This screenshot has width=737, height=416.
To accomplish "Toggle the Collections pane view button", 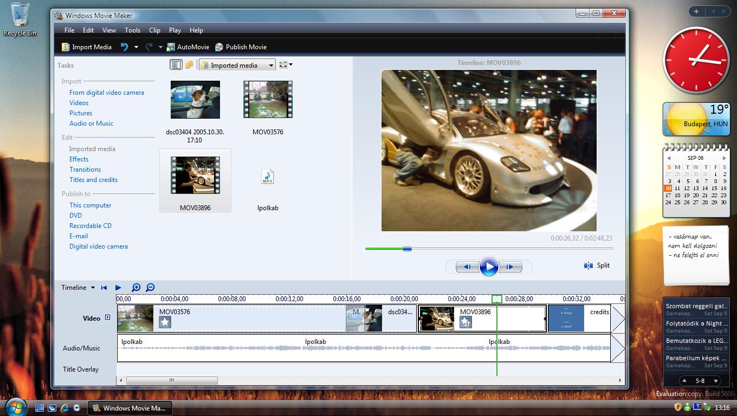I will pos(189,65).
